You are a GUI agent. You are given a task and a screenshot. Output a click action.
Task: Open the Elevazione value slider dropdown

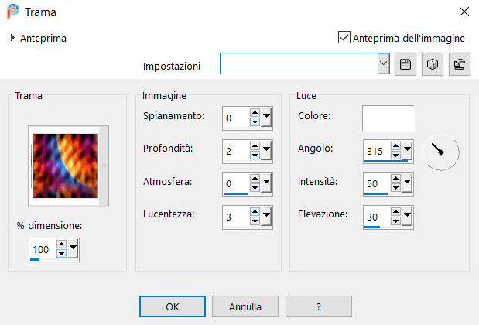(x=407, y=216)
